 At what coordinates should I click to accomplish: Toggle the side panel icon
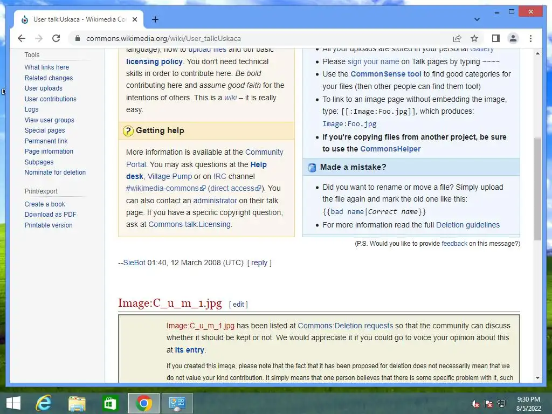[496, 38]
